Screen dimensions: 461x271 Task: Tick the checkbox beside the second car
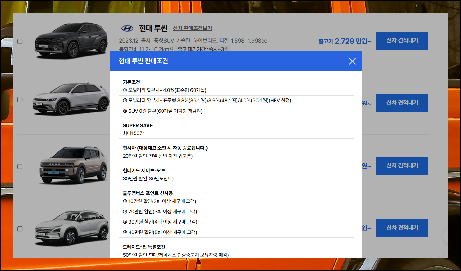20,100
